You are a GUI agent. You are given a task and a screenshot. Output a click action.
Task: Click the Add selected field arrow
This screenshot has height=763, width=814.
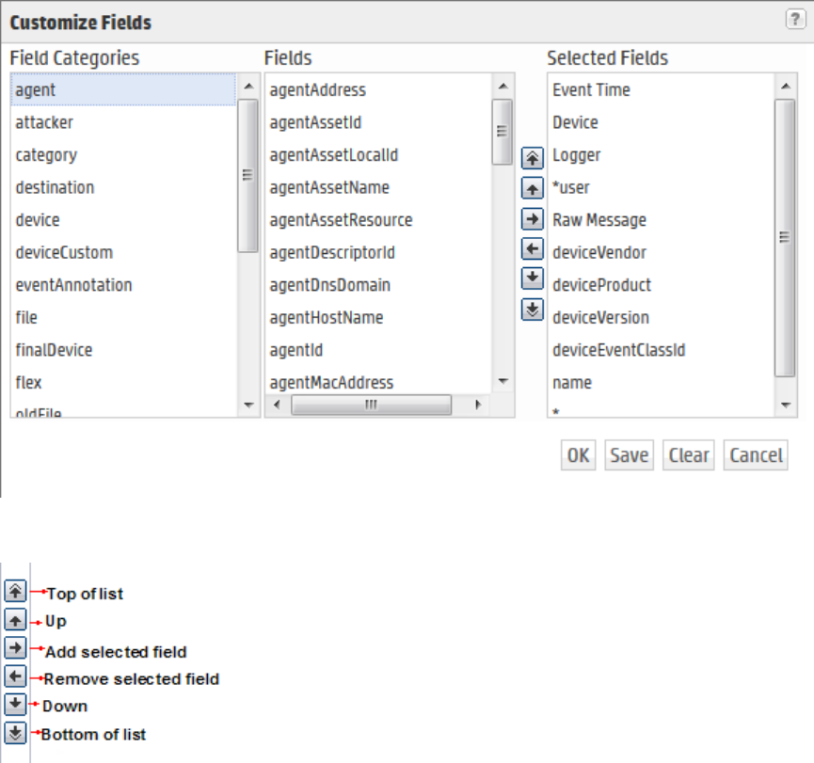[x=533, y=219]
